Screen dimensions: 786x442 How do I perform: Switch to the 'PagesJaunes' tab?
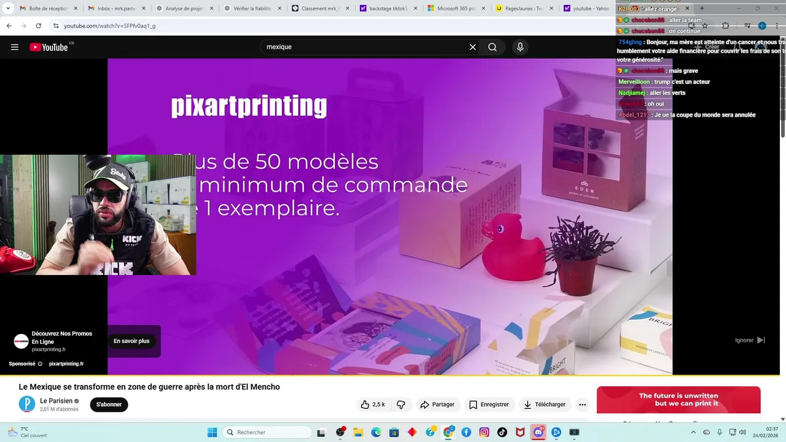[519, 9]
